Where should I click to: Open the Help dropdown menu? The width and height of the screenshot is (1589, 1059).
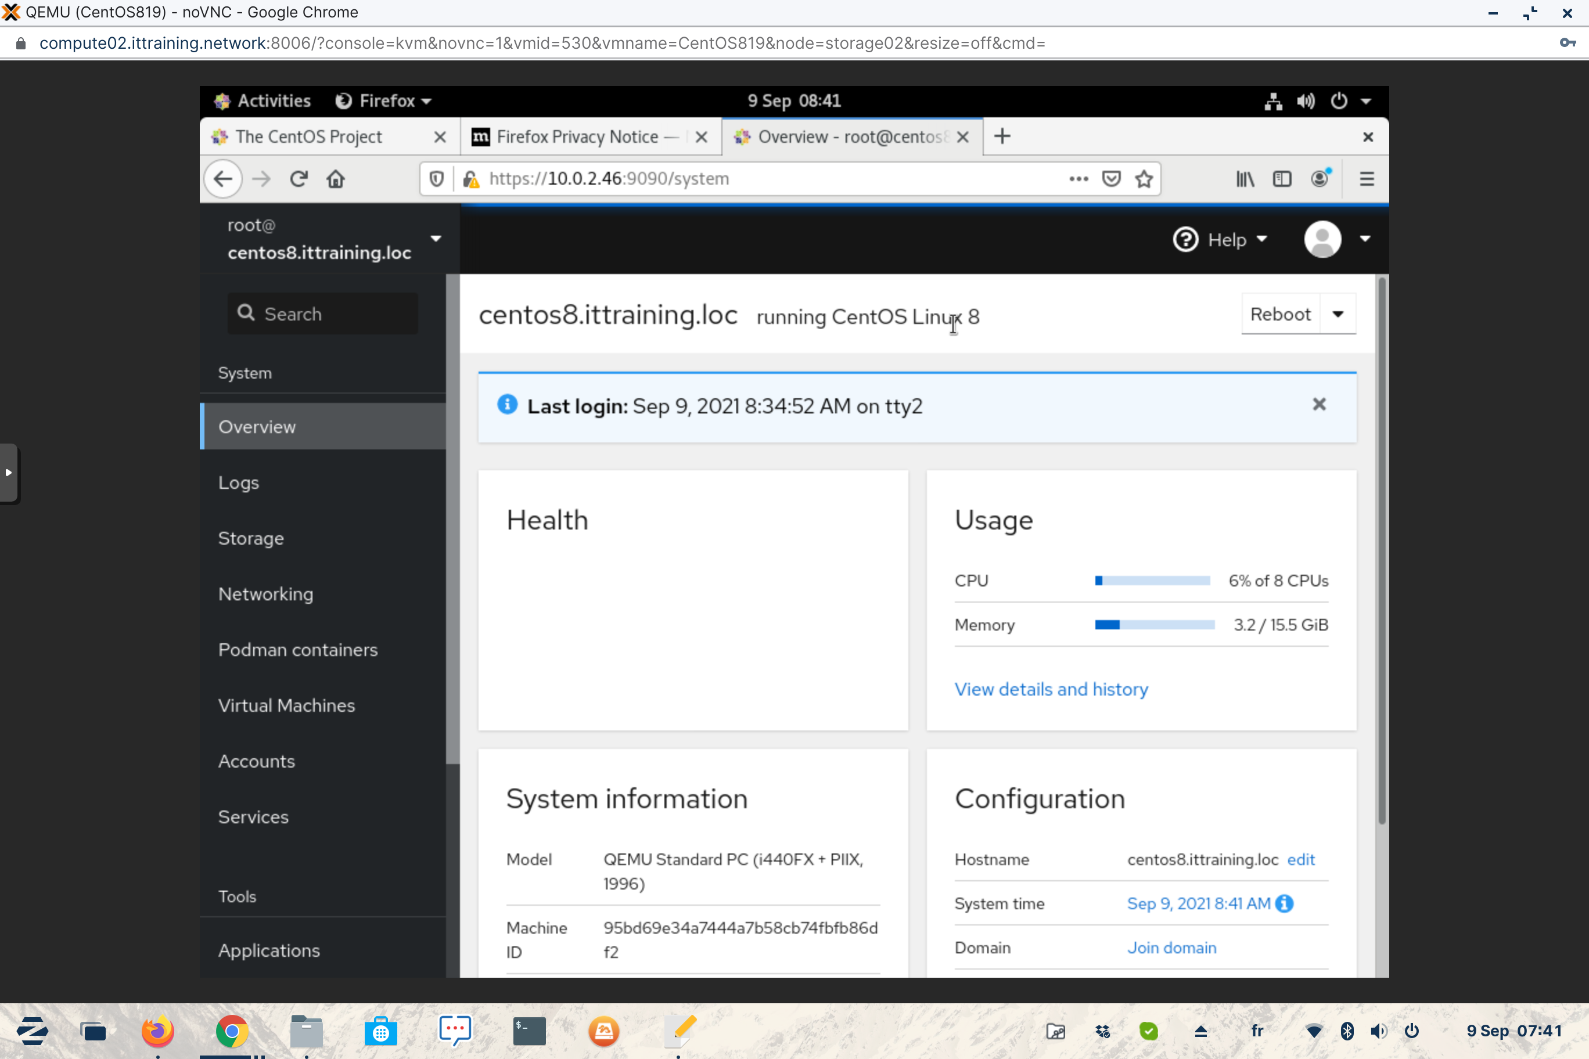(x=1220, y=240)
